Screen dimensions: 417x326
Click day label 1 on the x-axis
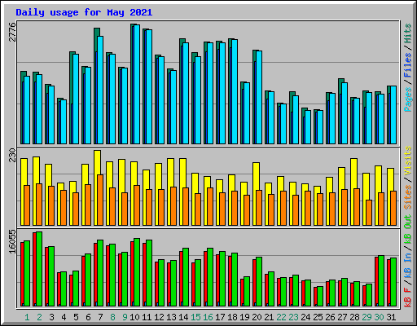27,317
